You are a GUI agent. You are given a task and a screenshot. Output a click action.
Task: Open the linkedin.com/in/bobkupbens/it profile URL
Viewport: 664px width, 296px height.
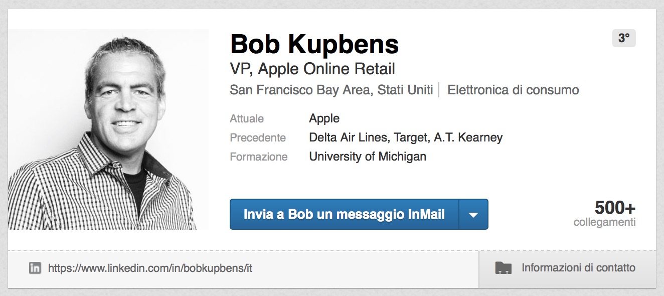pyautogui.click(x=150, y=268)
